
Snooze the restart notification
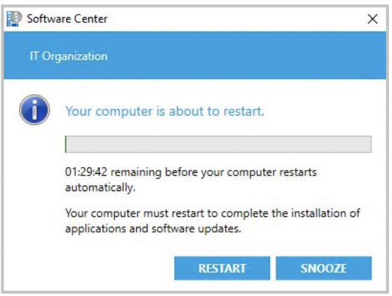324,269
